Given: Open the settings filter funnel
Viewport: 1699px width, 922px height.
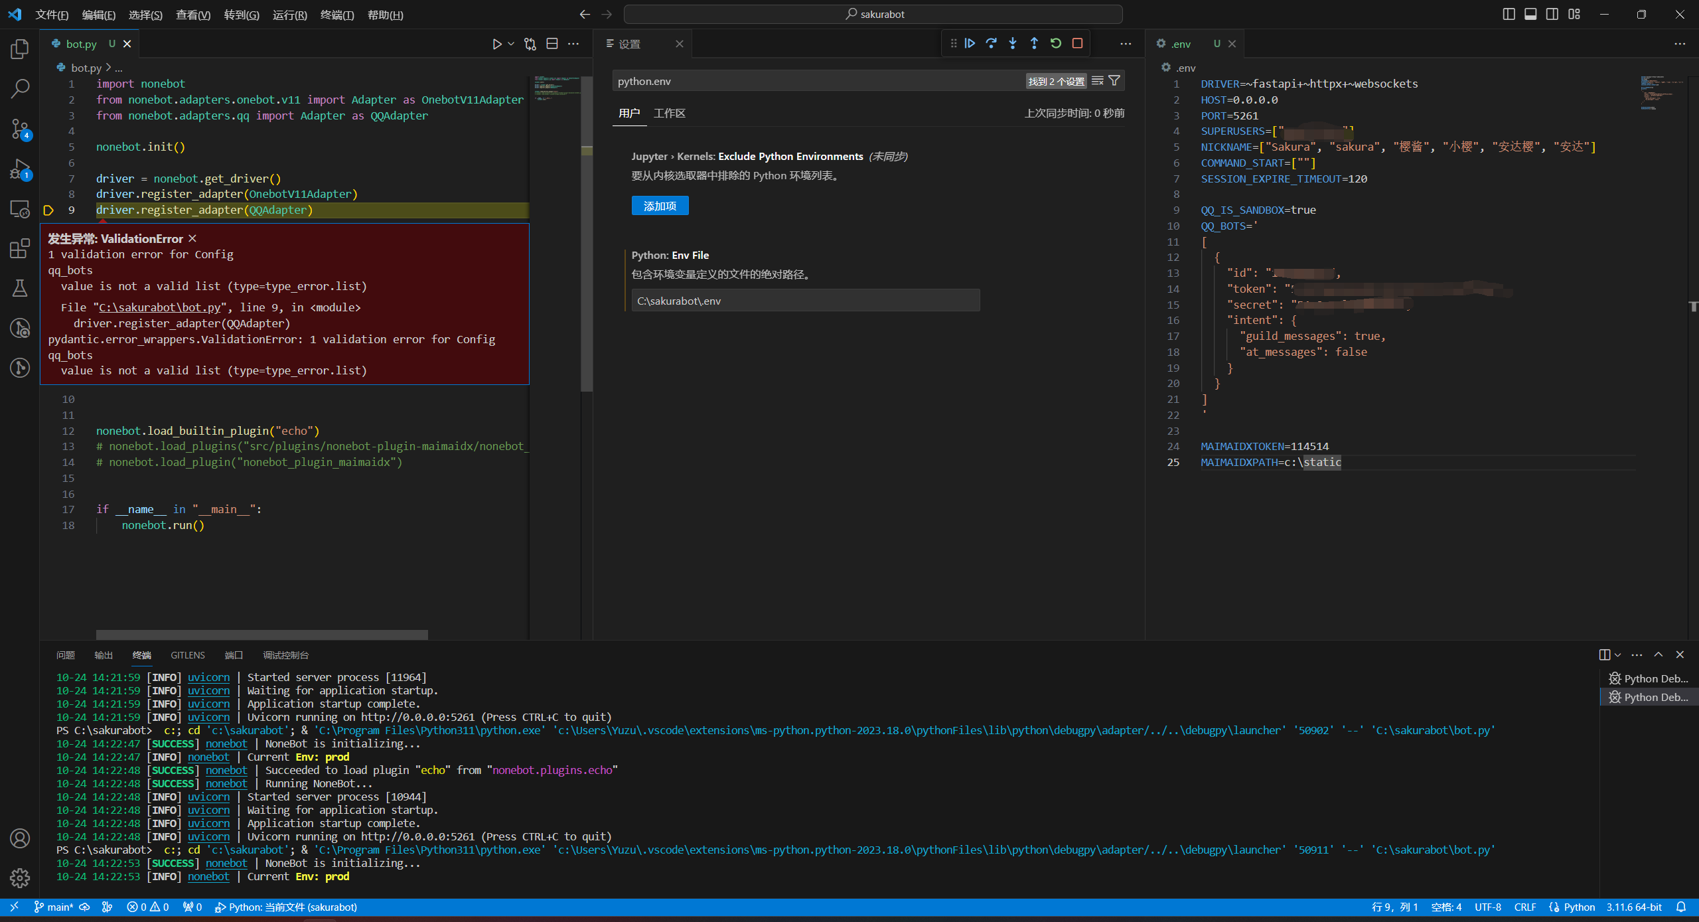Looking at the screenshot, I should pyautogui.click(x=1114, y=81).
